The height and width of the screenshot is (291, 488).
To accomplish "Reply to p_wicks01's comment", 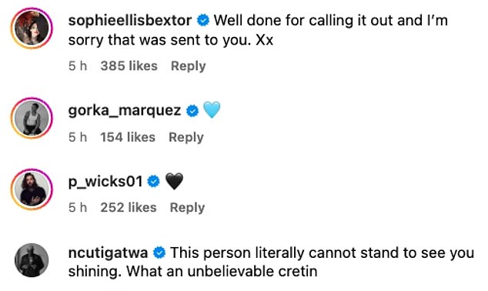I will pos(187,208).
